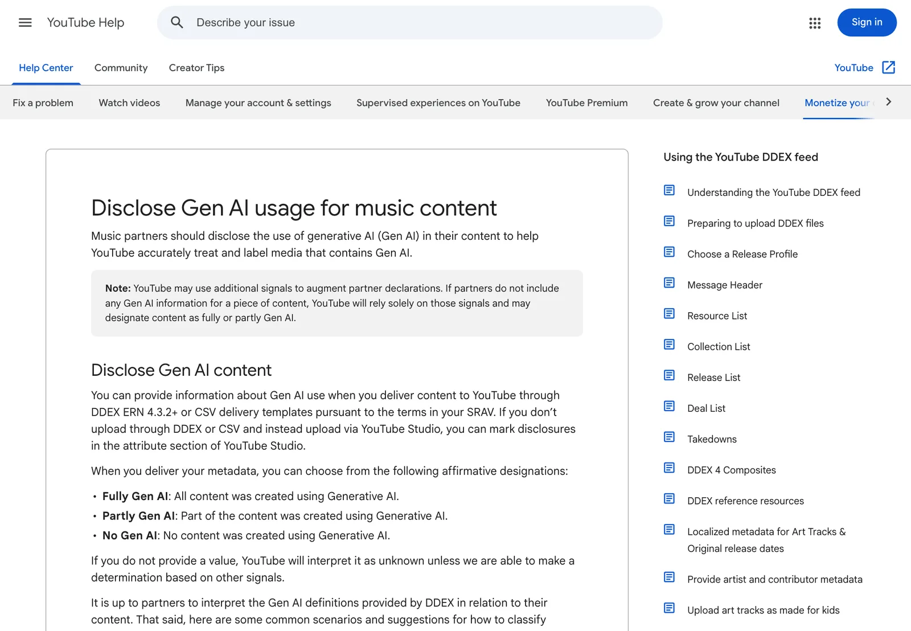Screen dimensions: 911x631
Task: Open the YouTube Premium topic
Action: 586,103
